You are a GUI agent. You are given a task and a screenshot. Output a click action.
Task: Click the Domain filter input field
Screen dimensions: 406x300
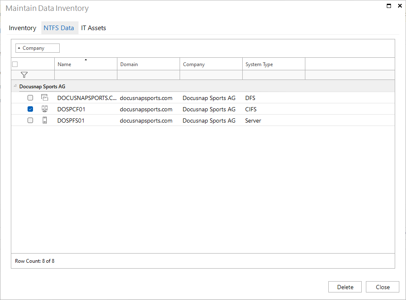(148, 75)
